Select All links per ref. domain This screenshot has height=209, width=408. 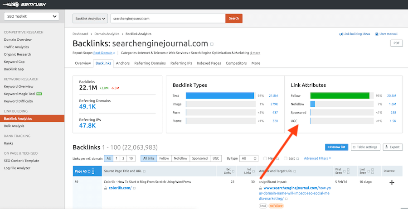(x=108, y=158)
